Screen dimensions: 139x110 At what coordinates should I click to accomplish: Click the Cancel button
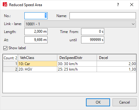click(124, 102)
